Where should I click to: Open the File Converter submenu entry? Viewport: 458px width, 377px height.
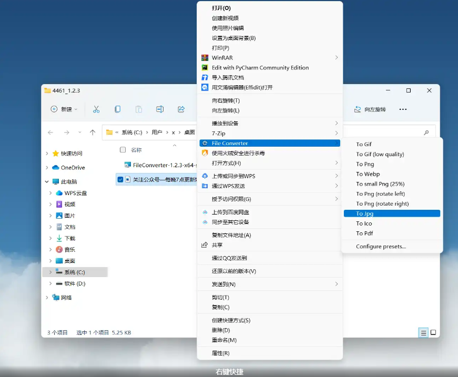(270, 143)
